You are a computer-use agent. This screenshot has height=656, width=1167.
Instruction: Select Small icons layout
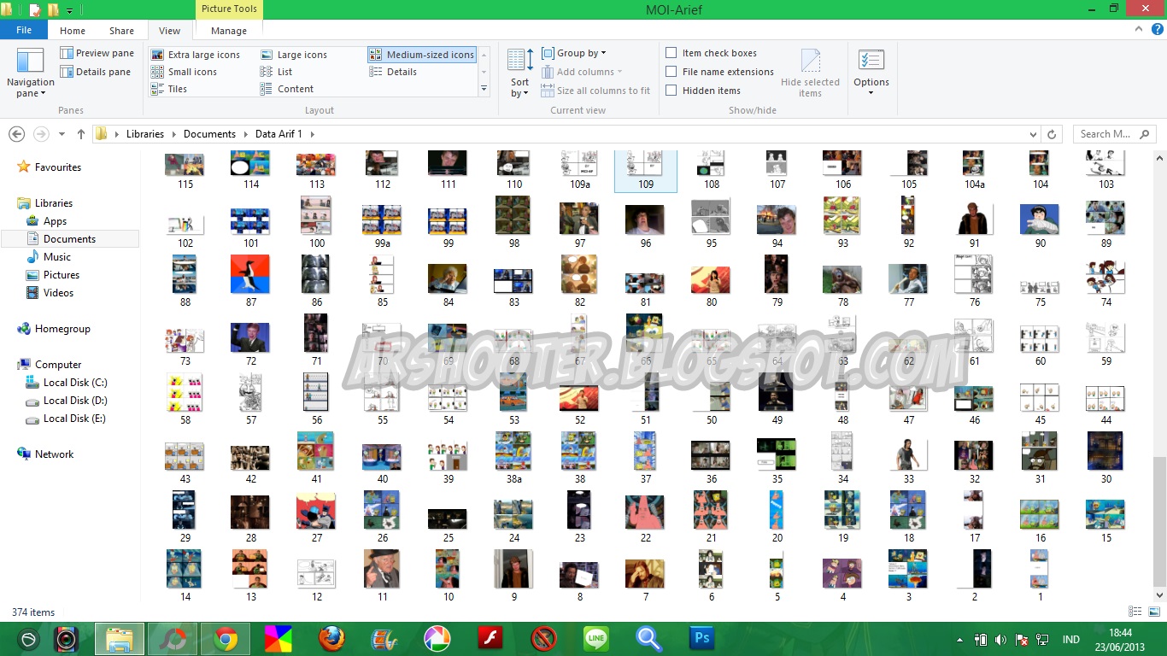coord(184,72)
